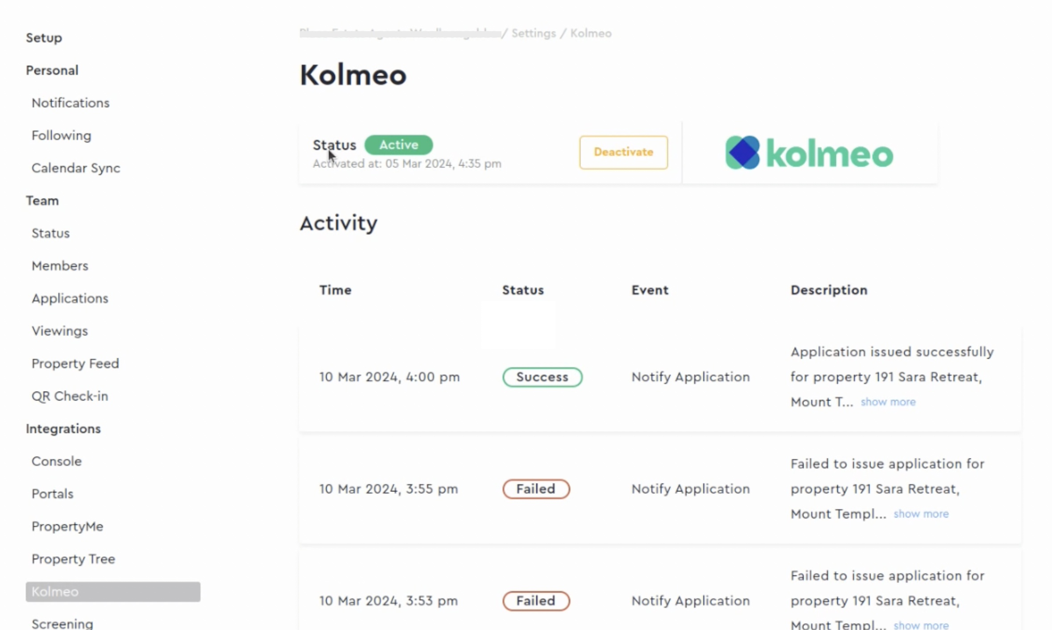The width and height of the screenshot is (1052, 630).
Task: Show more for the 3:55 pm description
Action: (x=921, y=514)
